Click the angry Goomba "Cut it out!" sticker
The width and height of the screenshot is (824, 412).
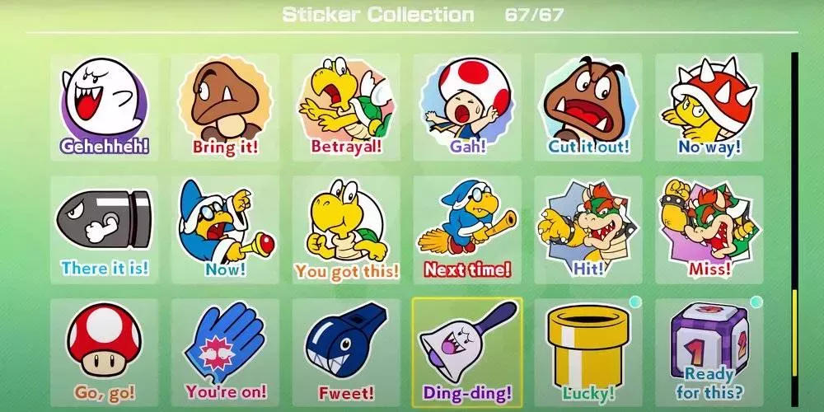point(588,107)
